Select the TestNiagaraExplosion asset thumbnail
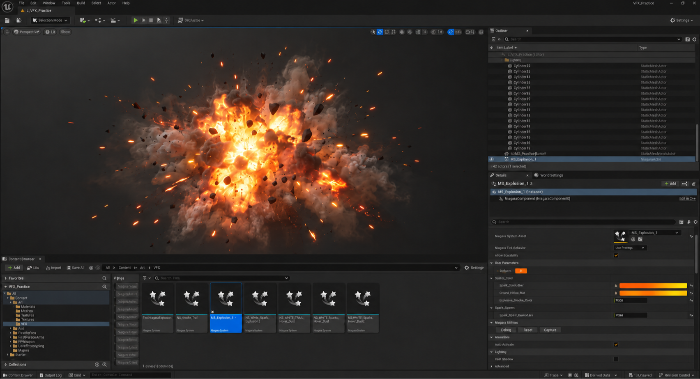 tap(157, 308)
